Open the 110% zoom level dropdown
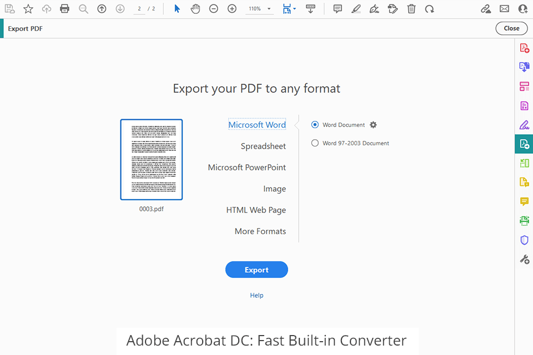This screenshot has height=355, width=533. pyautogui.click(x=260, y=9)
